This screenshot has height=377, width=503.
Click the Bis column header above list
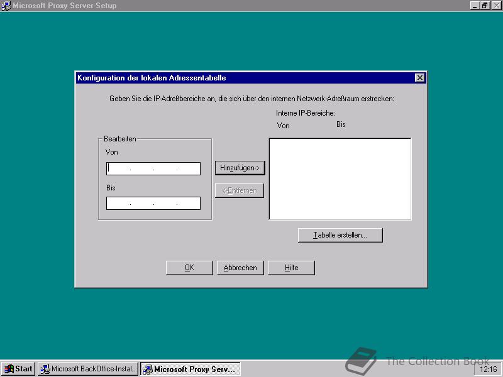(341, 124)
